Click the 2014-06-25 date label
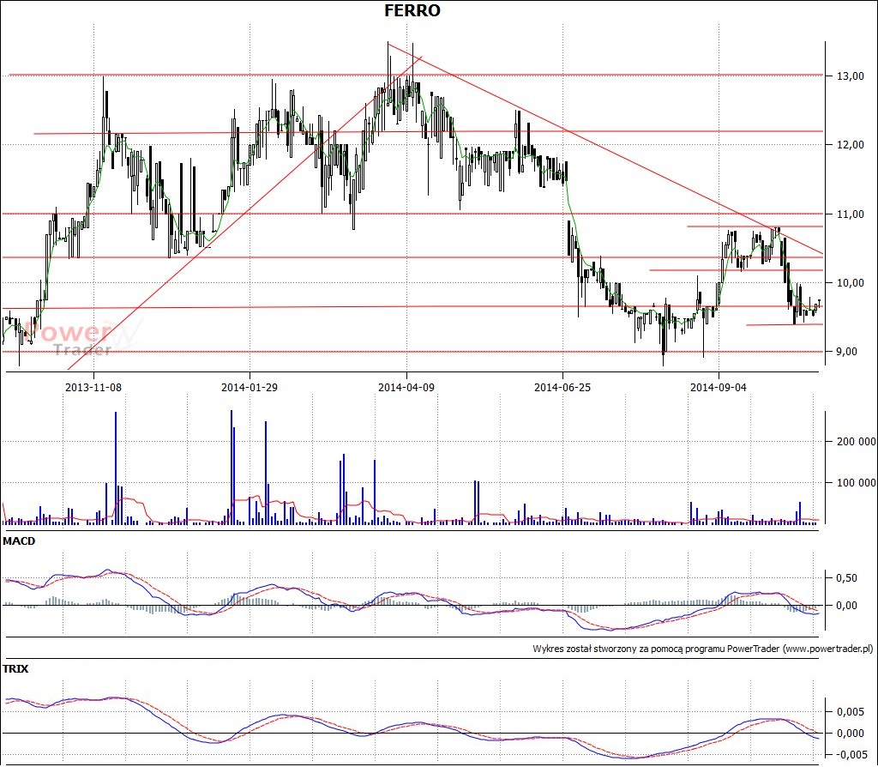Viewport: 878px width, 767px height. [x=562, y=387]
